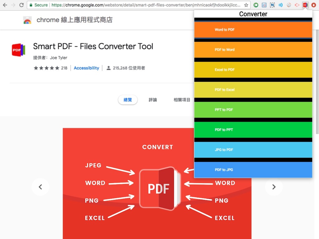Select Word to PDF conversion option
319x239 pixels.
click(253, 30)
